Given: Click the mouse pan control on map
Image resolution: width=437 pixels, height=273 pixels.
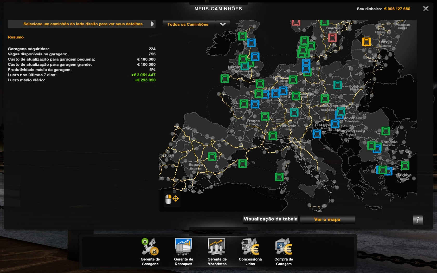Looking at the screenshot, I should coord(172,199).
